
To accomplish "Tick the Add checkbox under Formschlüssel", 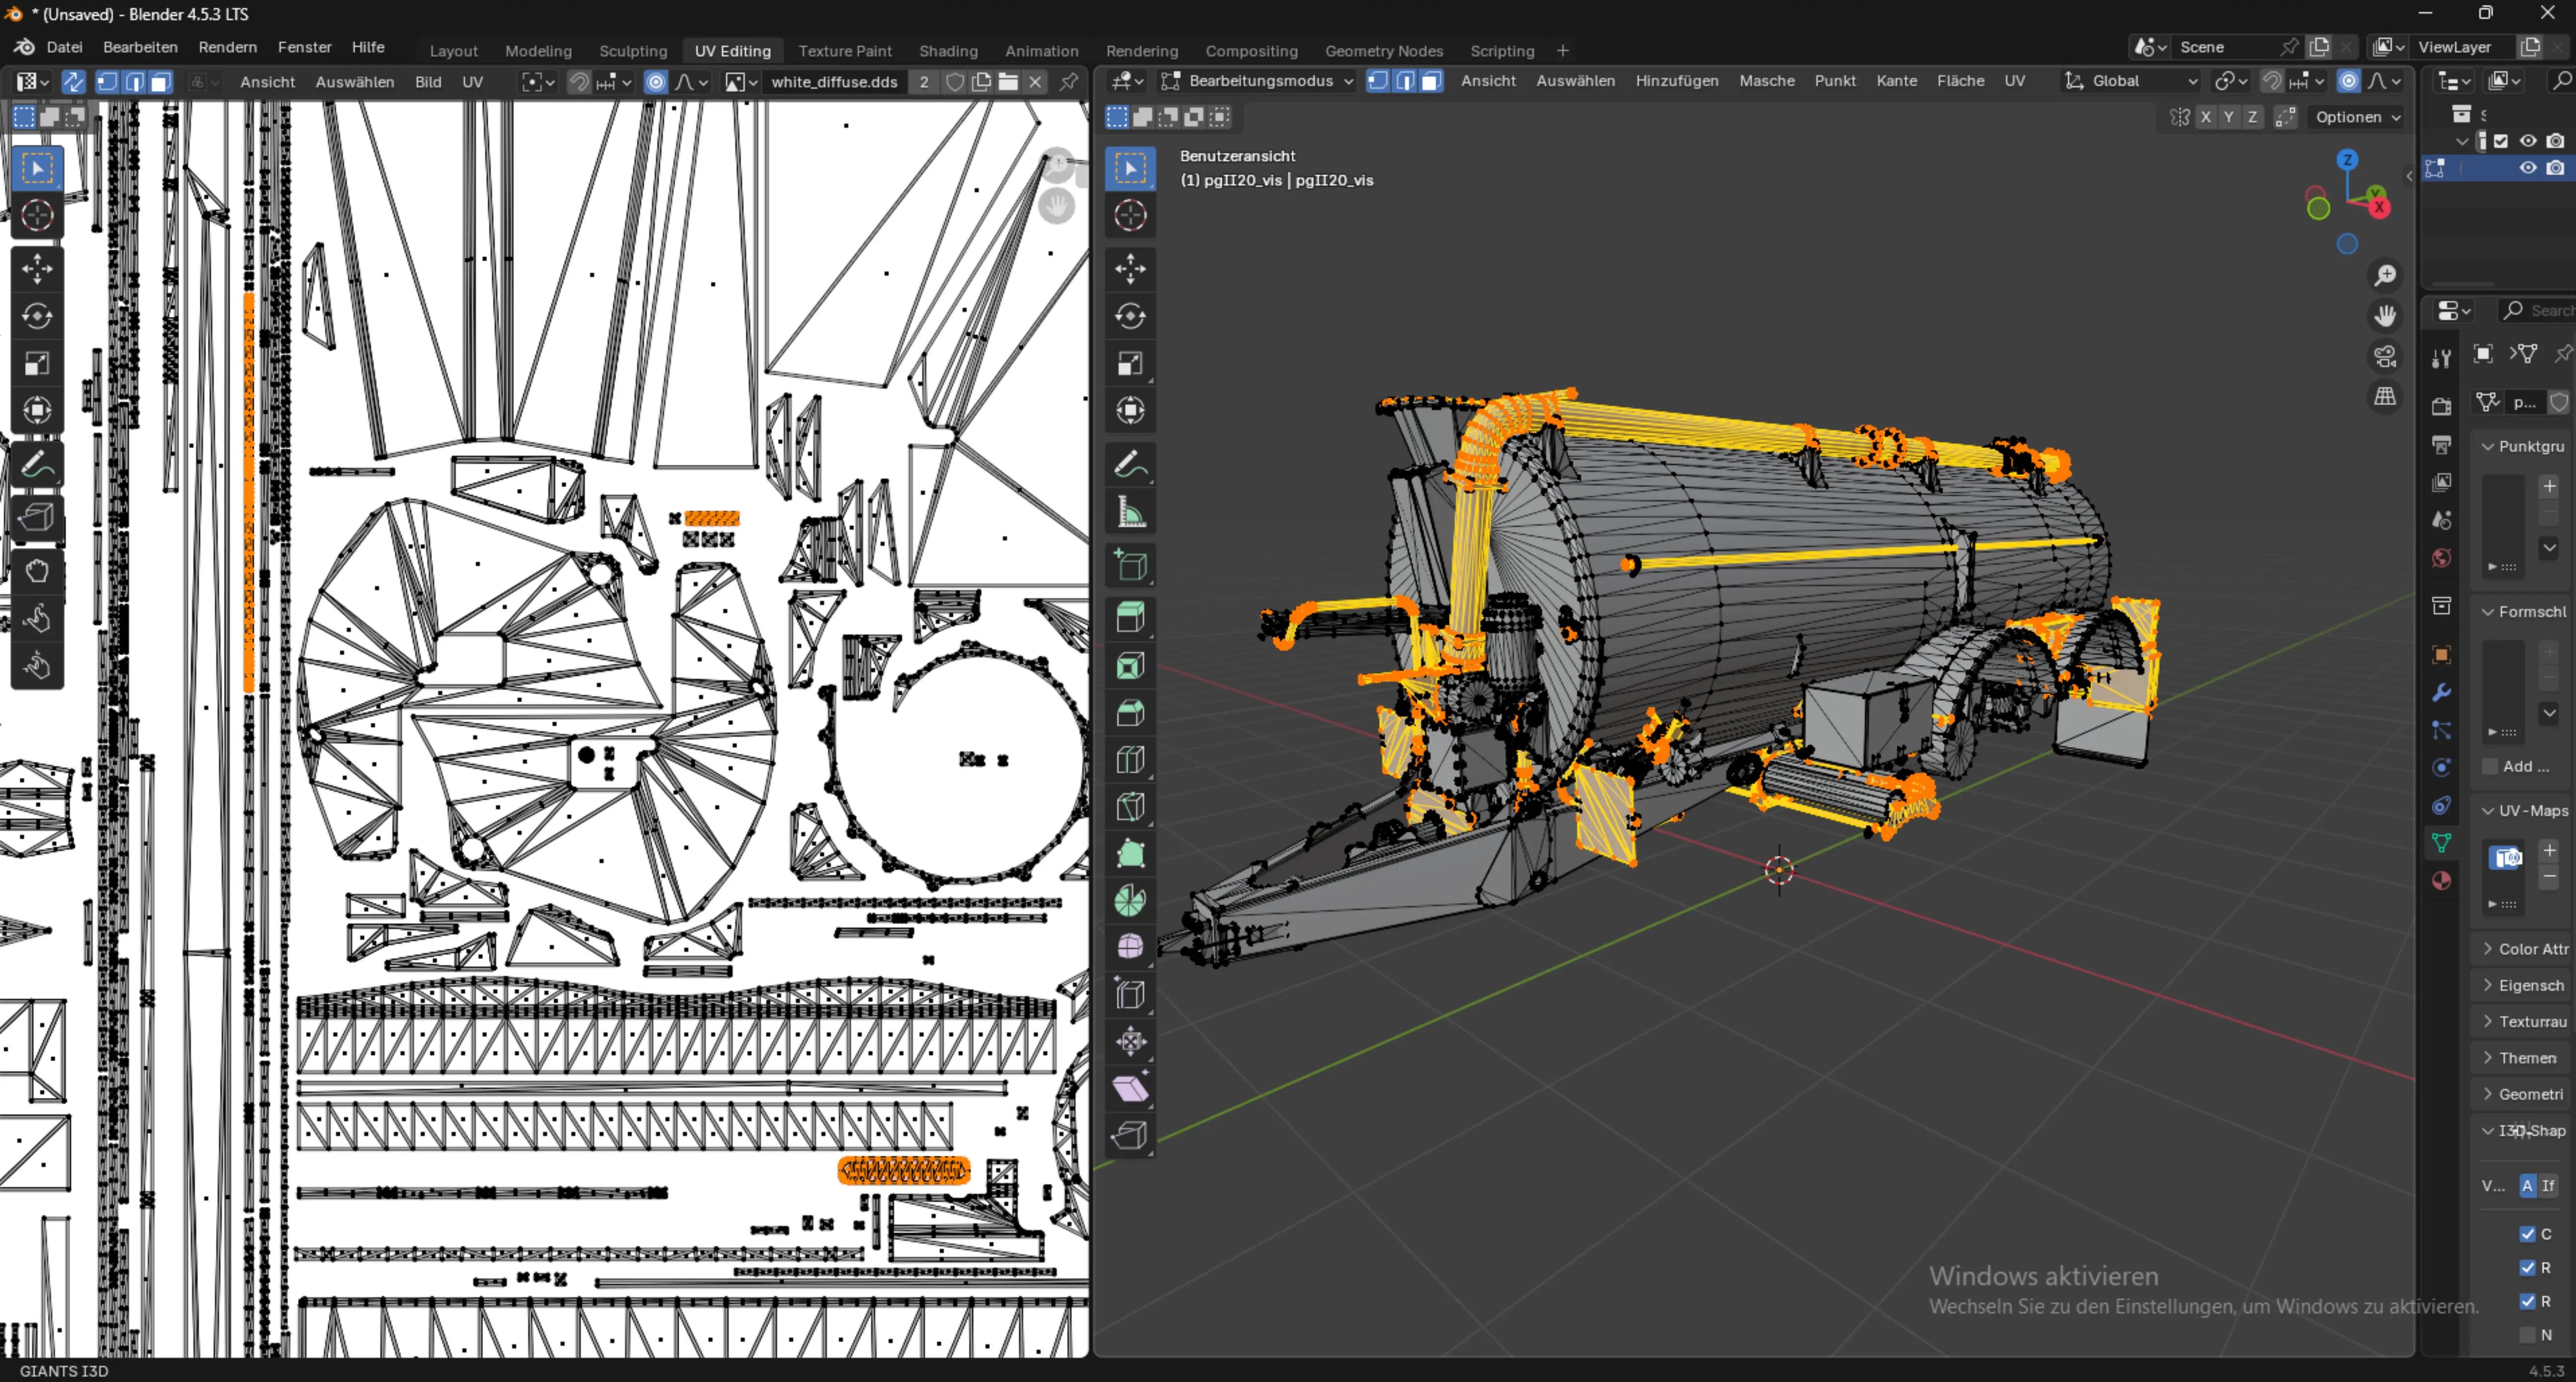I will (x=2490, y=766).
